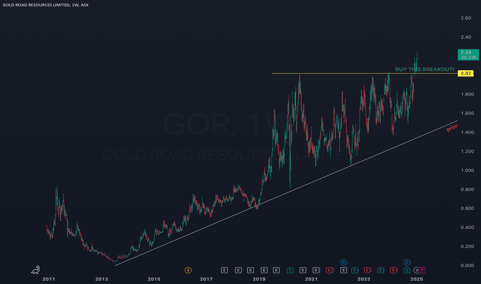Open the red earnings marker from late 2021

tap(329, 270)
